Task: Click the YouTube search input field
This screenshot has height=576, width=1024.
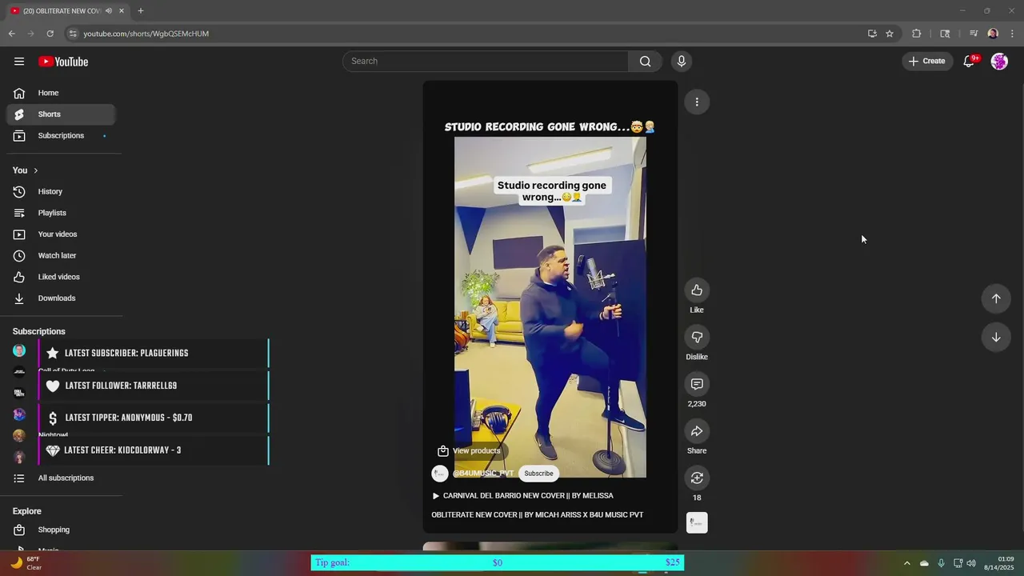Action: click(486, 61)
